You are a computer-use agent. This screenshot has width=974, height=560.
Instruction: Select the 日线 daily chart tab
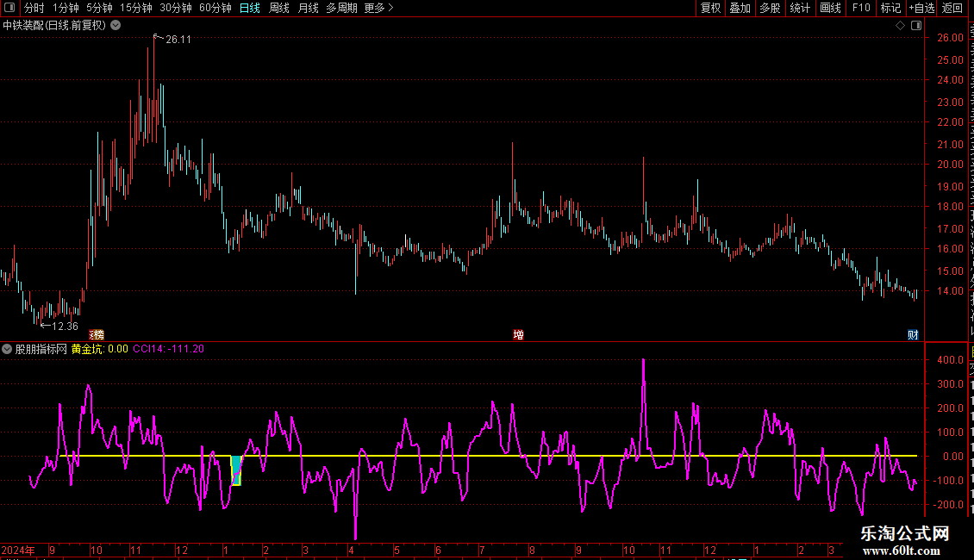250,8
